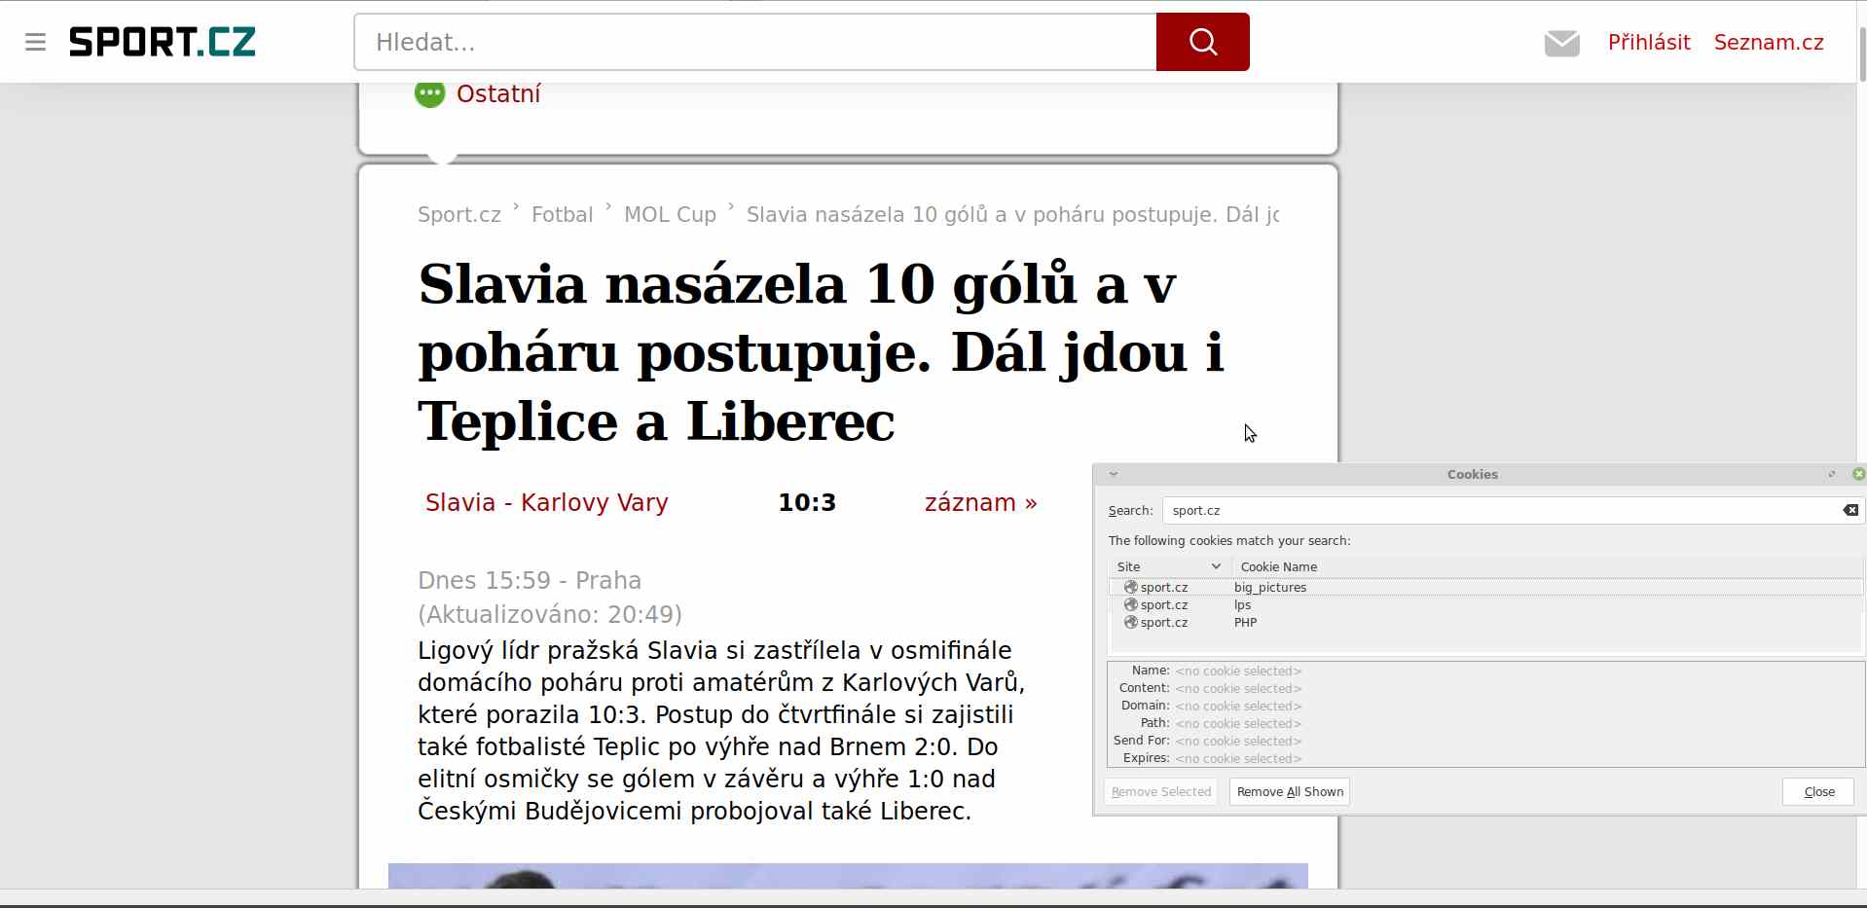Select the lps cookie row
Screen dimensions: 1867x908
click(x=1243, y=604)
